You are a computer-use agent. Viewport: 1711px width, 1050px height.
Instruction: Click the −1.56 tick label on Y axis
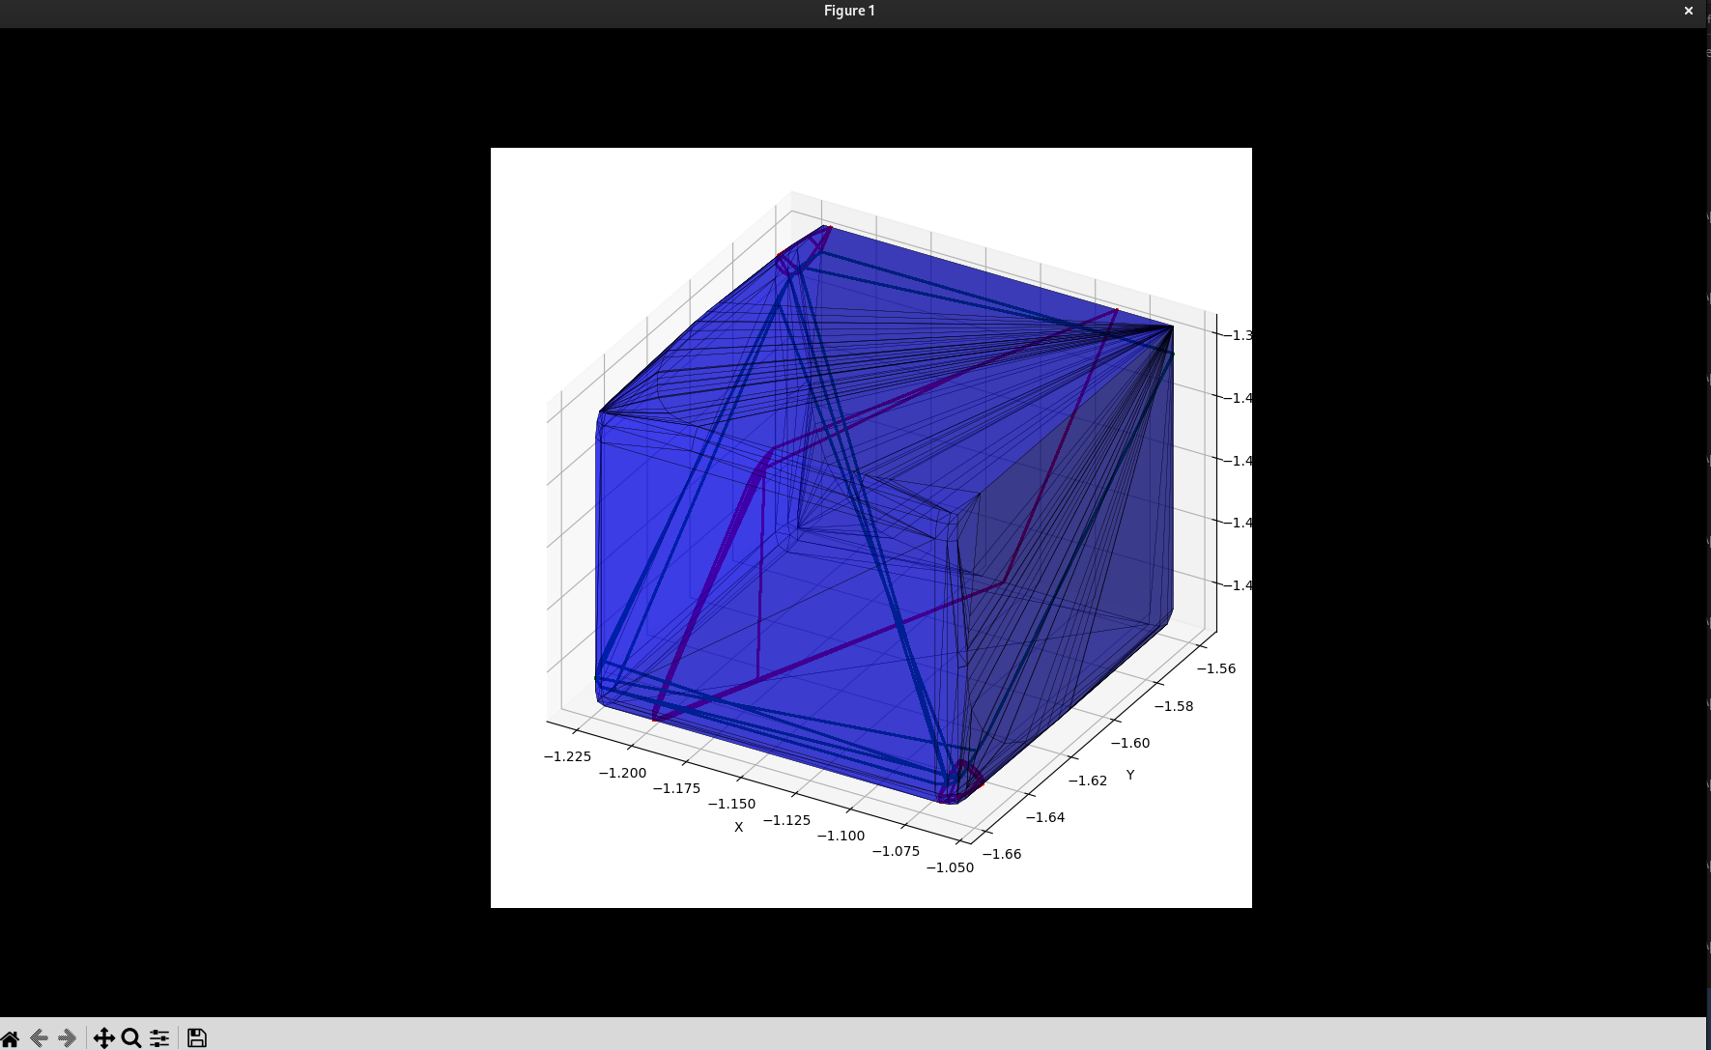[1216, 668]
